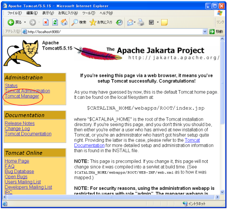227x209 pixels.
Task: Click the page icon in the address bar
Action: coord(25,32)
